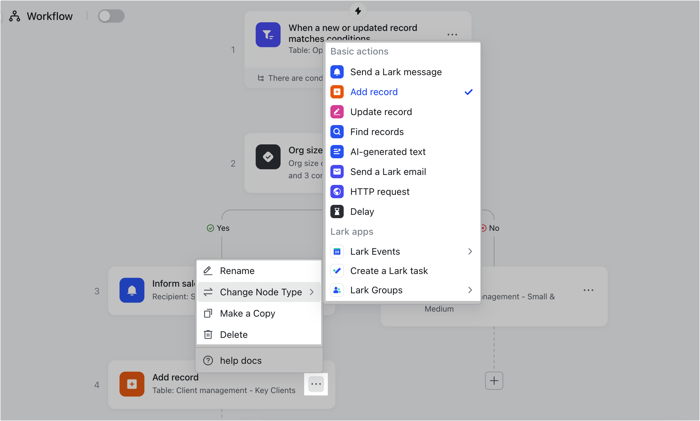
Task: Click the Rename pencil icon
Action: (208, 271)
